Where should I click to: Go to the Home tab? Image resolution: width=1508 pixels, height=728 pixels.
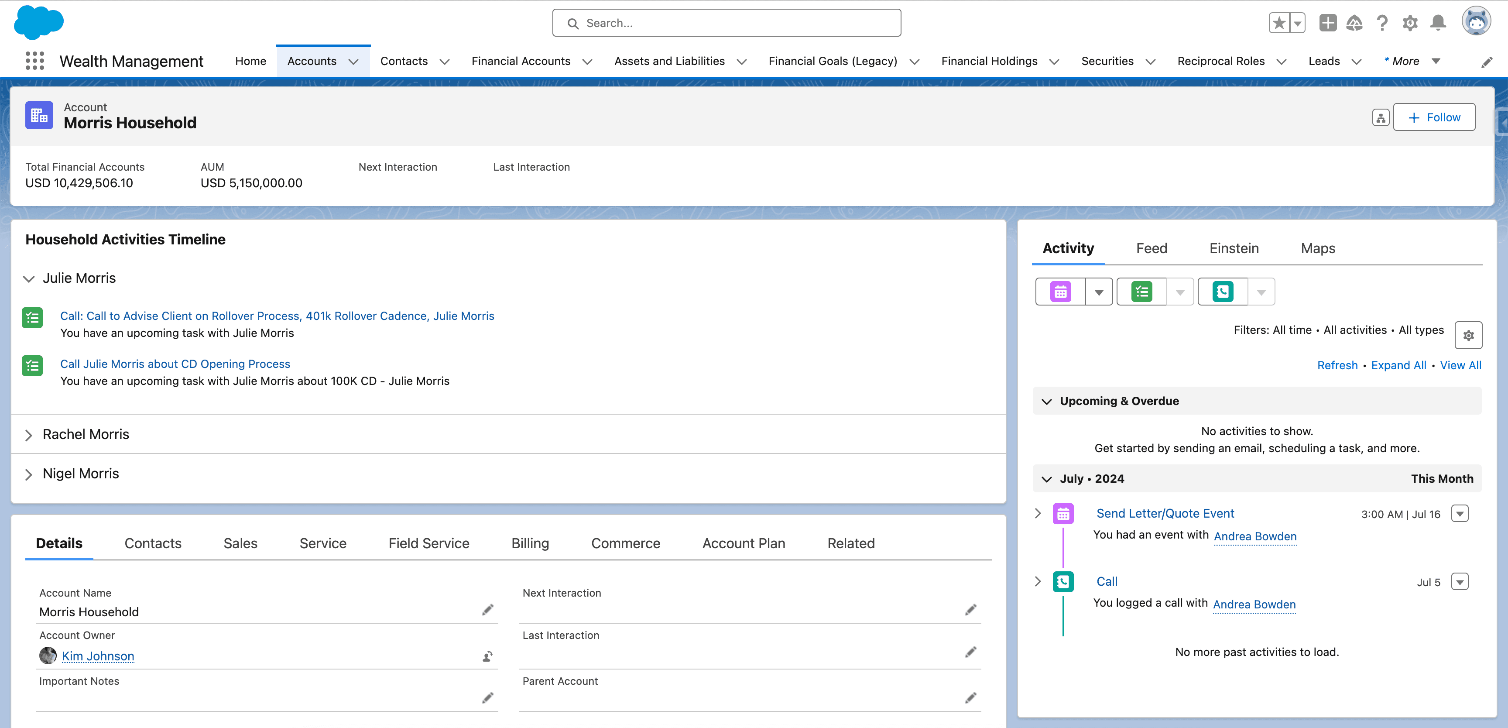pos(250,61)
